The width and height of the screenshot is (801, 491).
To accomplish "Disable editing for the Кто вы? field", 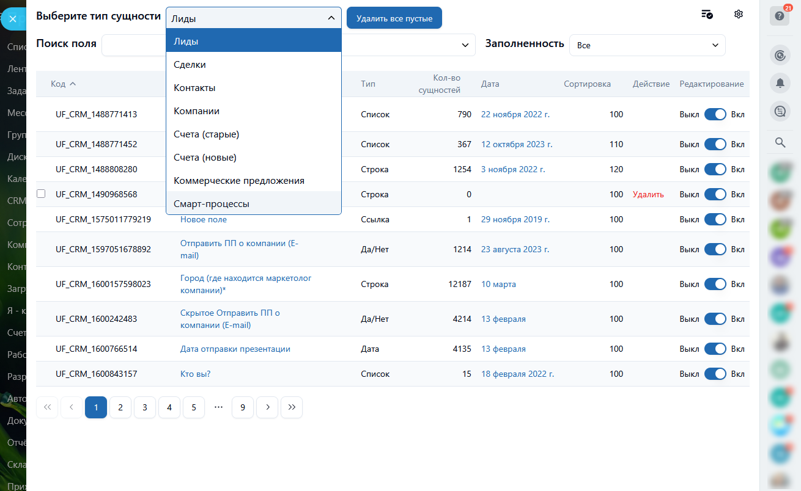I will pos(715,374).
